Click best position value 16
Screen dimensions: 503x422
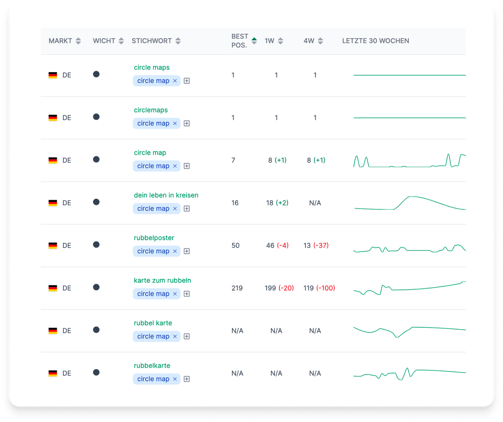pos(235,203)
